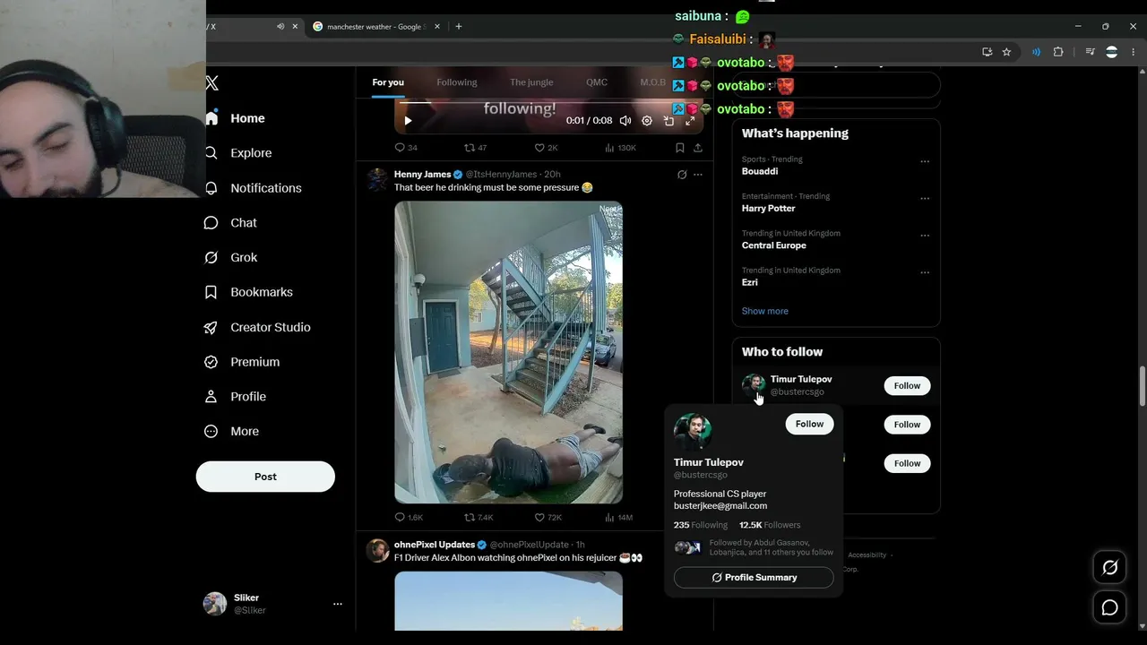The width and height of the screenshot is (1147, 645).
Task: Open the Chrome extensions puzzle icon
Action: point(1058,52)
